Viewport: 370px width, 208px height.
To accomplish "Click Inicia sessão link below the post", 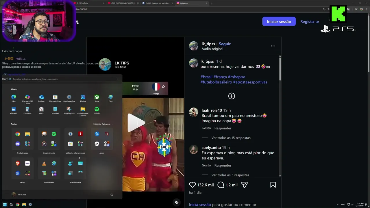I will [x=200, y=205].
